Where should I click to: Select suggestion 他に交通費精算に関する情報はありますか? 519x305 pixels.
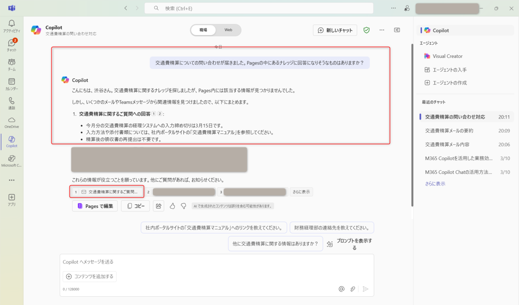(x=276, y=244)
